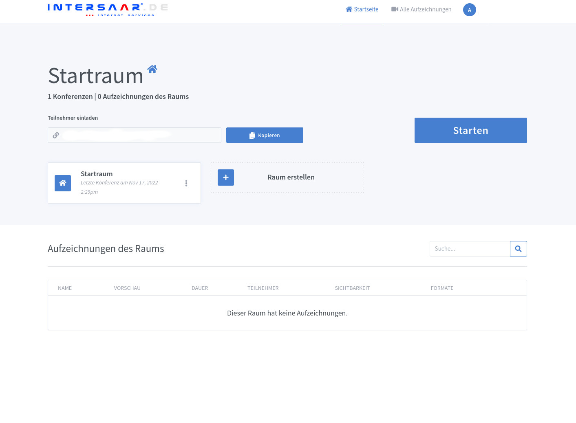Focus the Suche search field

(470, 249)
